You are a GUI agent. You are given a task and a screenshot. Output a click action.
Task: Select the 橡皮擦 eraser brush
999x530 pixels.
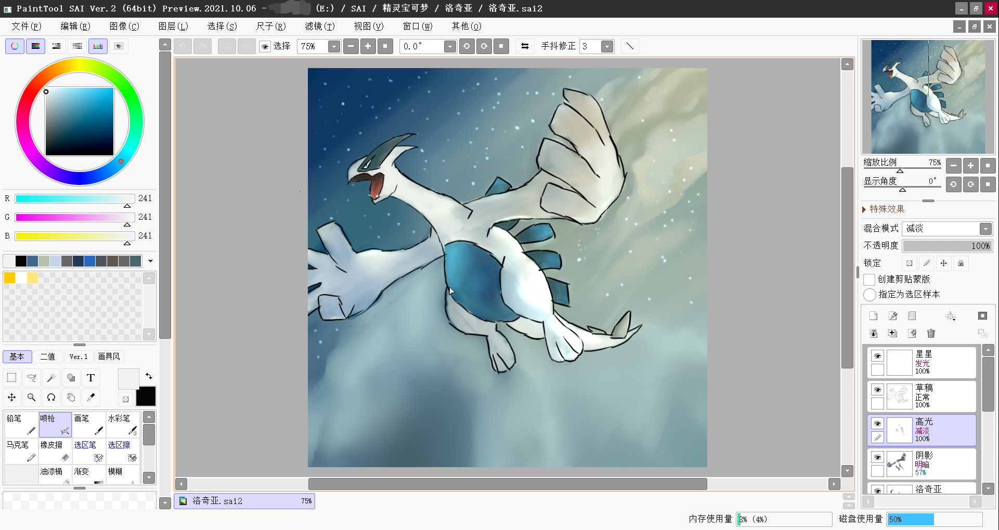point(55,451)
